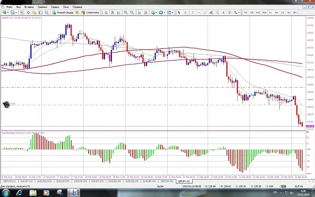The height and width of the screenshot is (197, 315).
Task: Zoom out of the chart
Action: [x=132, y=13]
